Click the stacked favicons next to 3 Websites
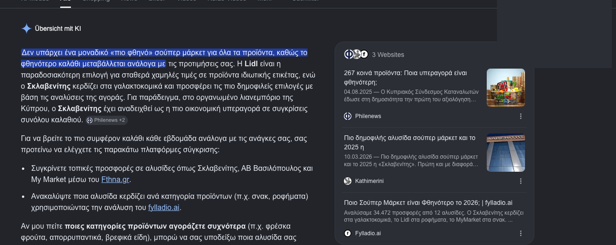The height and width of the screenshot is (245, 616). (356, 54)
